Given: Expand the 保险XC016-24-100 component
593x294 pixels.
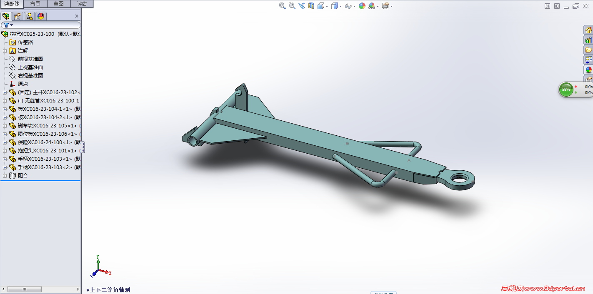Looking at the screenshot, I should 5,142.
